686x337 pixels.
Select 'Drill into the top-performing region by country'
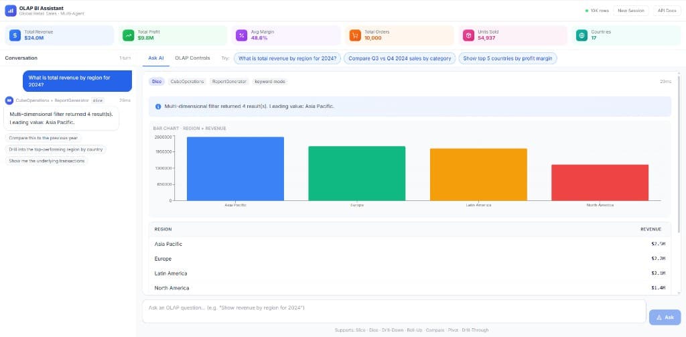pos(56,149)
